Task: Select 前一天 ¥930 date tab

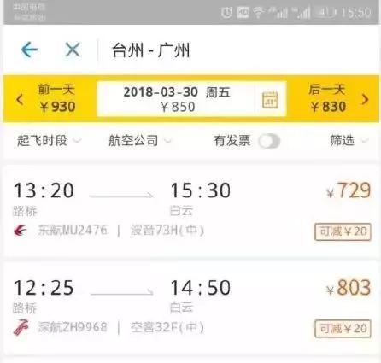Action: coord(56,99)
